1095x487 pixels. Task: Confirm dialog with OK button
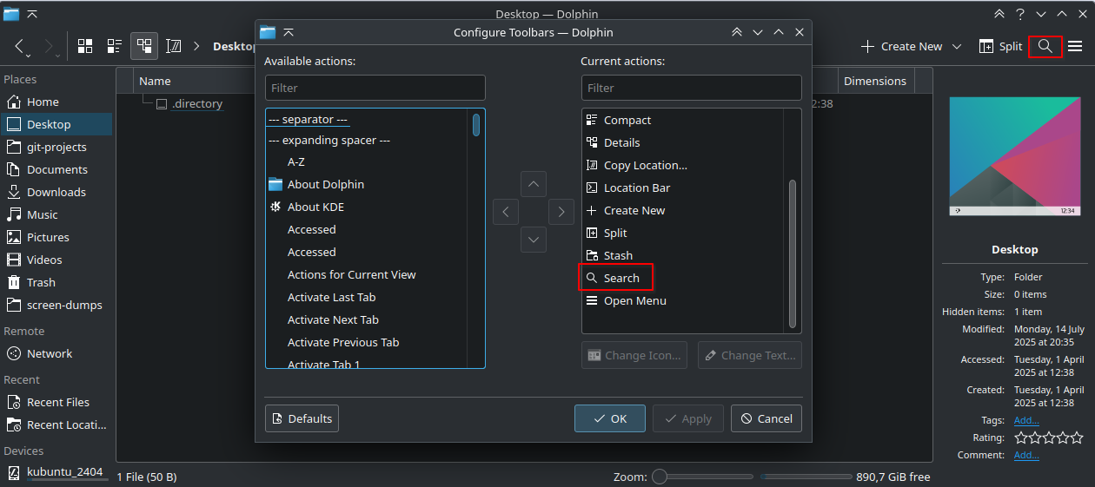[610, 418]
